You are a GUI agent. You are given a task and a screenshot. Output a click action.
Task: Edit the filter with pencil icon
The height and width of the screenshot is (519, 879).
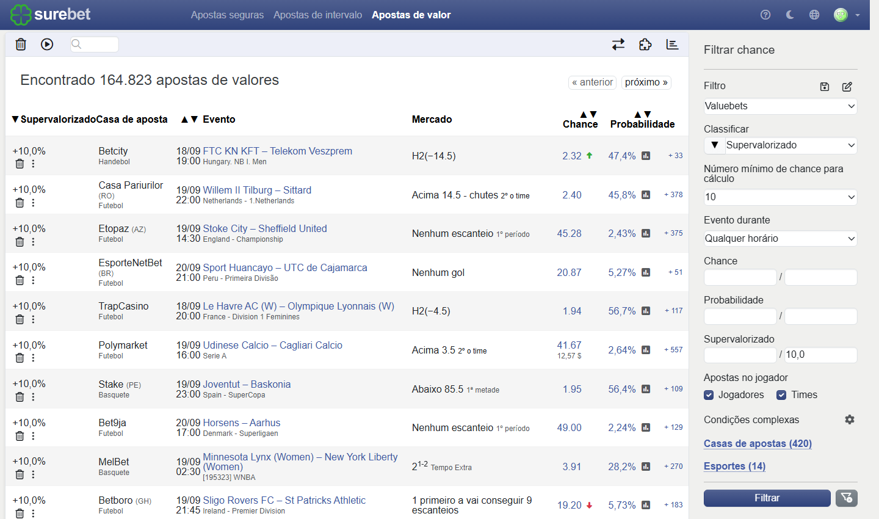click(x=847, y=87)
